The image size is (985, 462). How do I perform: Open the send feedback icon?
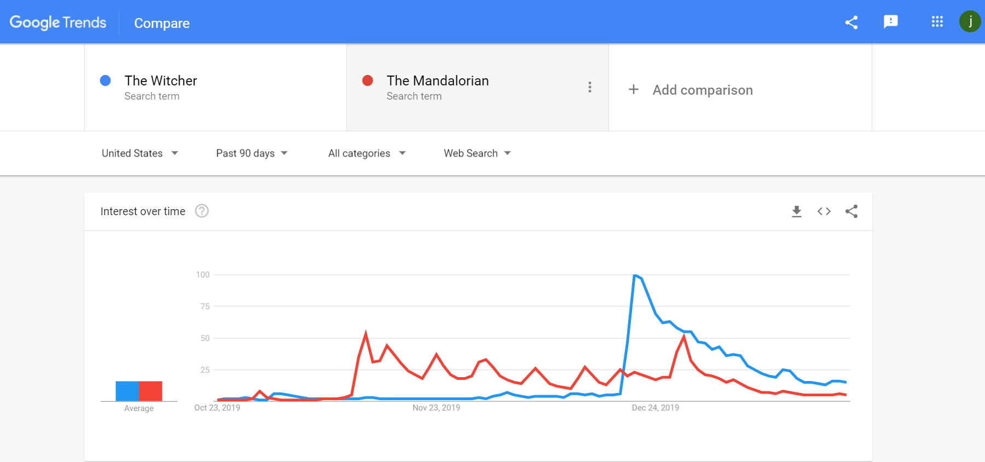coord(891,22)
